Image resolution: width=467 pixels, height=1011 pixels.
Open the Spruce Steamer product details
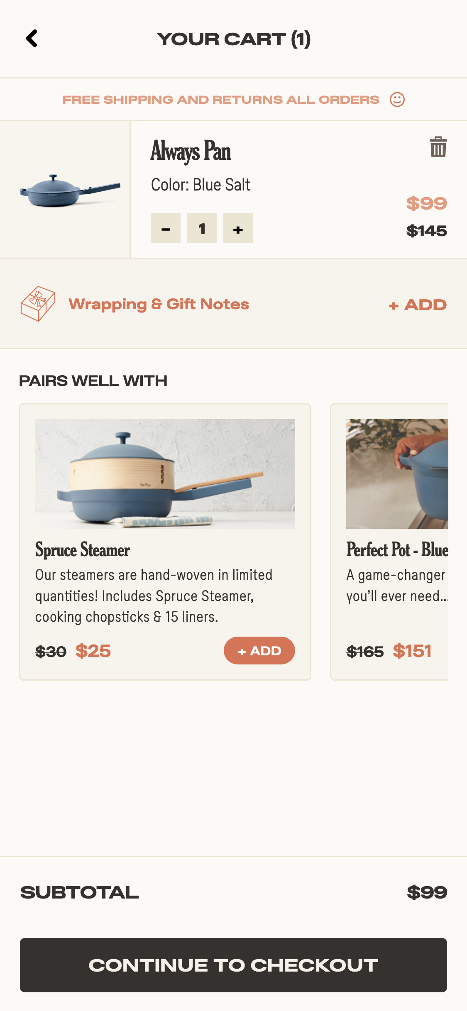coord(82,551)
